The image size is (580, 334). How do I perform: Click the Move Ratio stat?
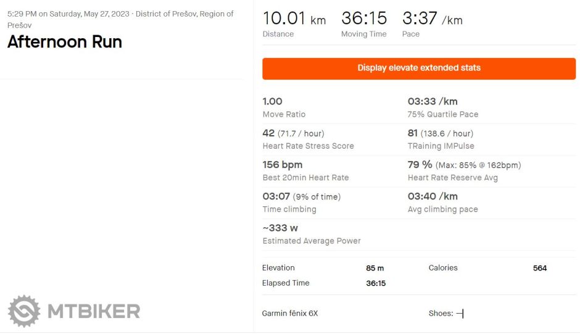click(x=284, y=107)
